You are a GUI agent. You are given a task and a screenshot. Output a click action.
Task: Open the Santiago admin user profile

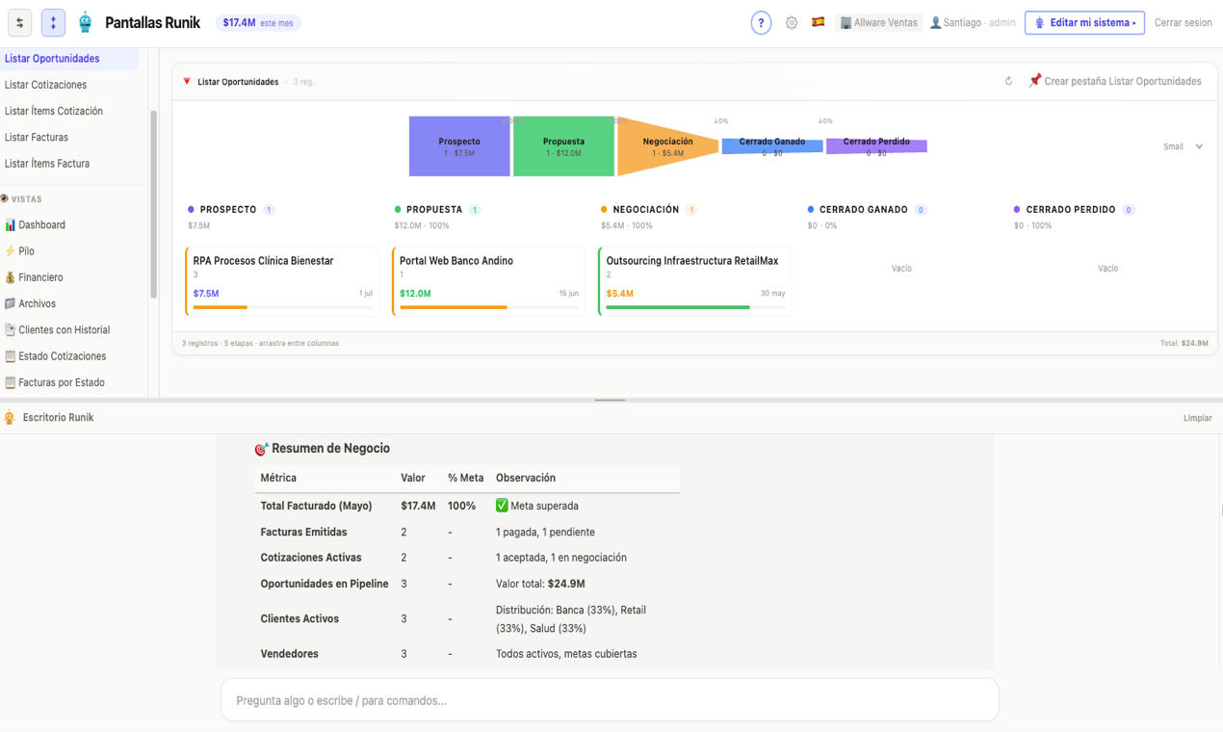click(x=972, y=23)
